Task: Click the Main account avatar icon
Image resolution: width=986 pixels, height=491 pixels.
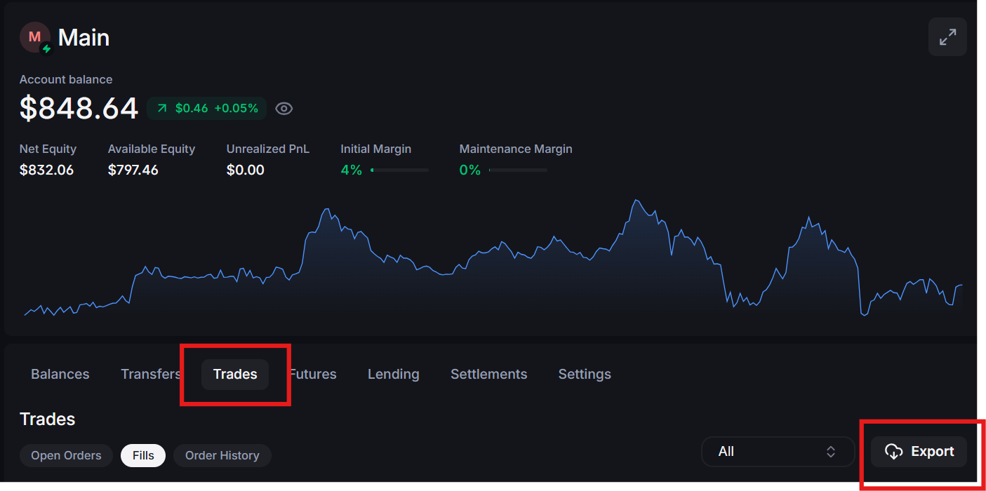Action: [x=34, y=37]
